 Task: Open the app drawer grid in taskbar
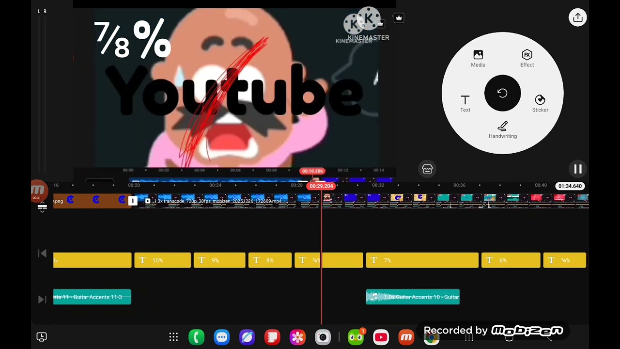pyautogui.click(x=173, y=337)
